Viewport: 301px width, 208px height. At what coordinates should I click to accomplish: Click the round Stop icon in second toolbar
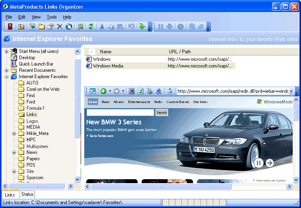pyautogui.click(x=180, y=26)
